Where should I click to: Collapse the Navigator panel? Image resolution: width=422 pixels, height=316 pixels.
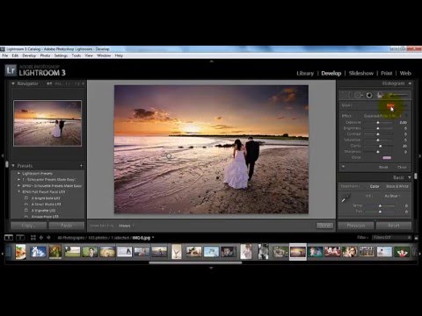click(x=13, y=83)
